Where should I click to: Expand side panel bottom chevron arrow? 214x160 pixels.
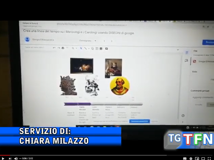(183, 122)
